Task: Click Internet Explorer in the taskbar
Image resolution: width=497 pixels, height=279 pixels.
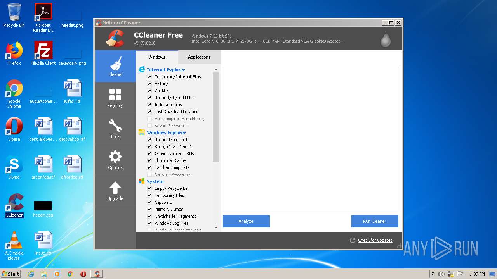Action: click(31, 274)
